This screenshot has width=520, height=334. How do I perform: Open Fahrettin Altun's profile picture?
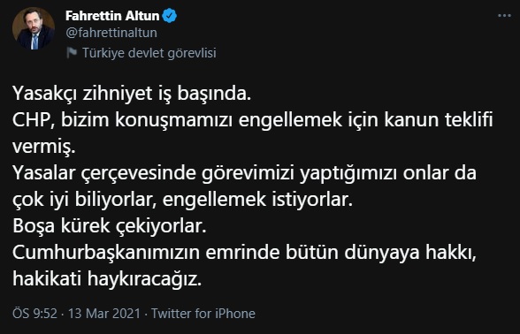point(34,28)
